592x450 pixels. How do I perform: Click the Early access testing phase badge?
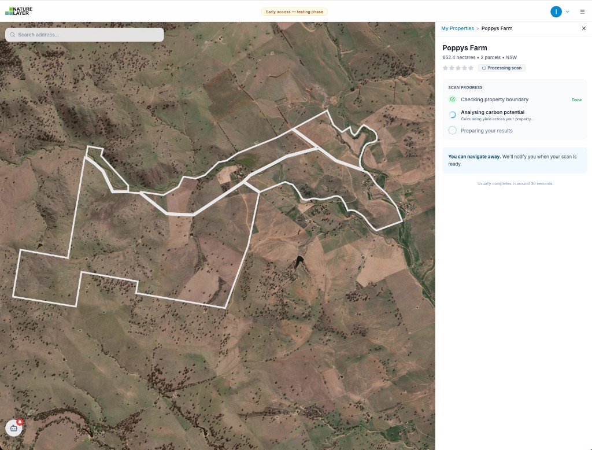[x=294, y=11]
